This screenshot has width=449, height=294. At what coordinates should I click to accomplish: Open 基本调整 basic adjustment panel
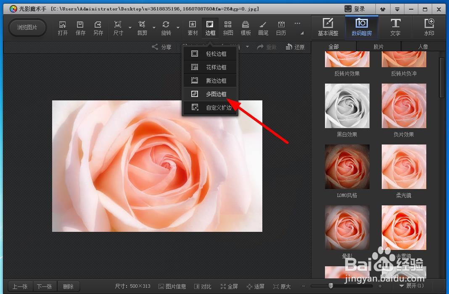click(328, 27)
